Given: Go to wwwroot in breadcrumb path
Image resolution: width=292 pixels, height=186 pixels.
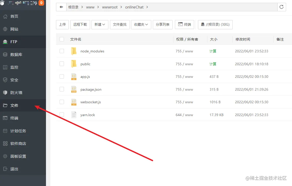Looking at the screenshot, I should click(x=110, y=7).
